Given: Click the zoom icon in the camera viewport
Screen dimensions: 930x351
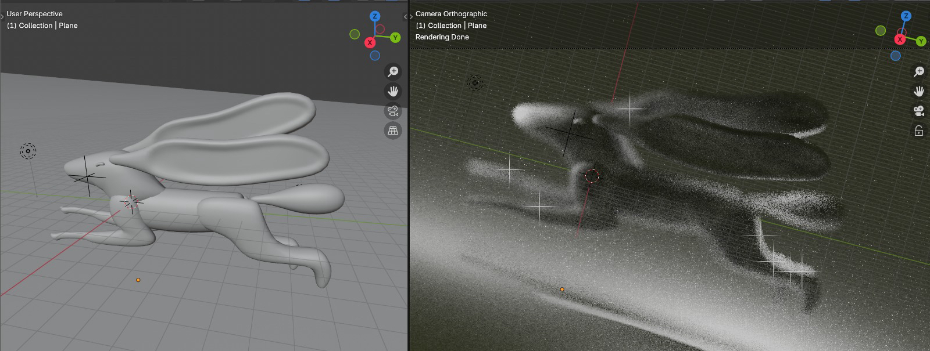Looking at the screenshot, I should coord(919,71).
